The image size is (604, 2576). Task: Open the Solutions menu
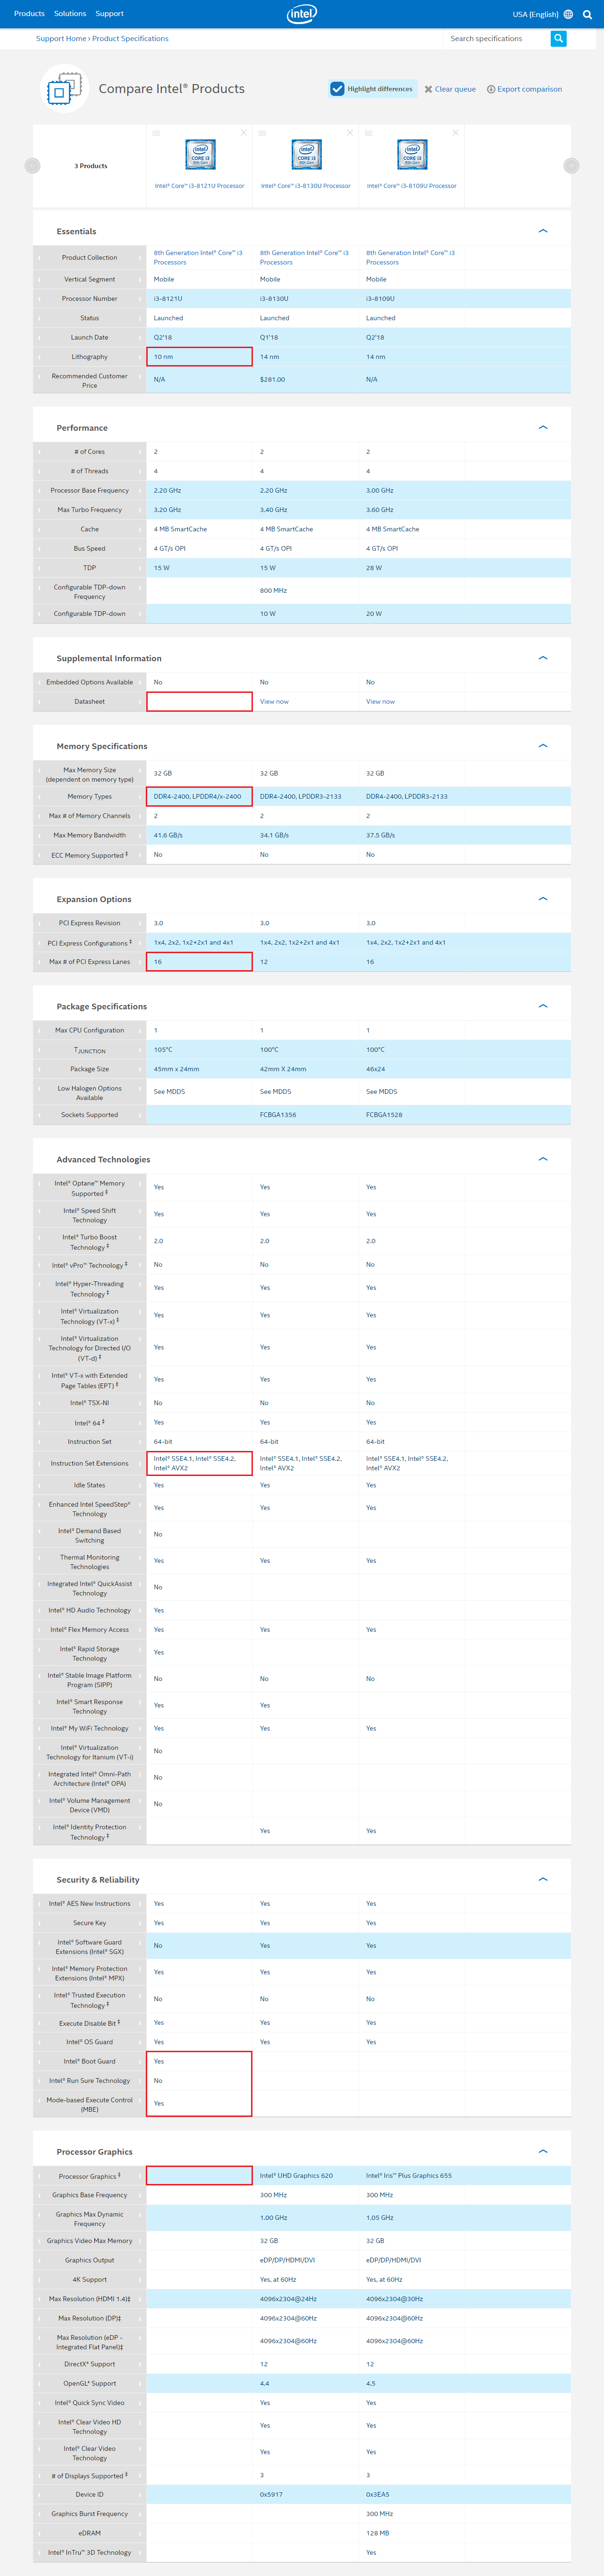click(70, 14)
